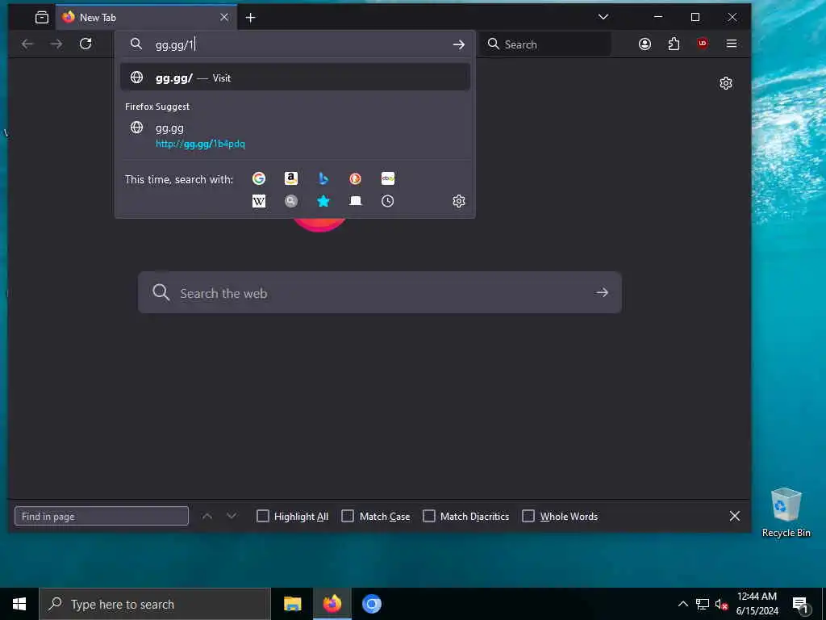Select the Recycle Bin desktop icon
The height and width of the screenshot is (620, 826).
pyautogui.click(x=786, y=513)
